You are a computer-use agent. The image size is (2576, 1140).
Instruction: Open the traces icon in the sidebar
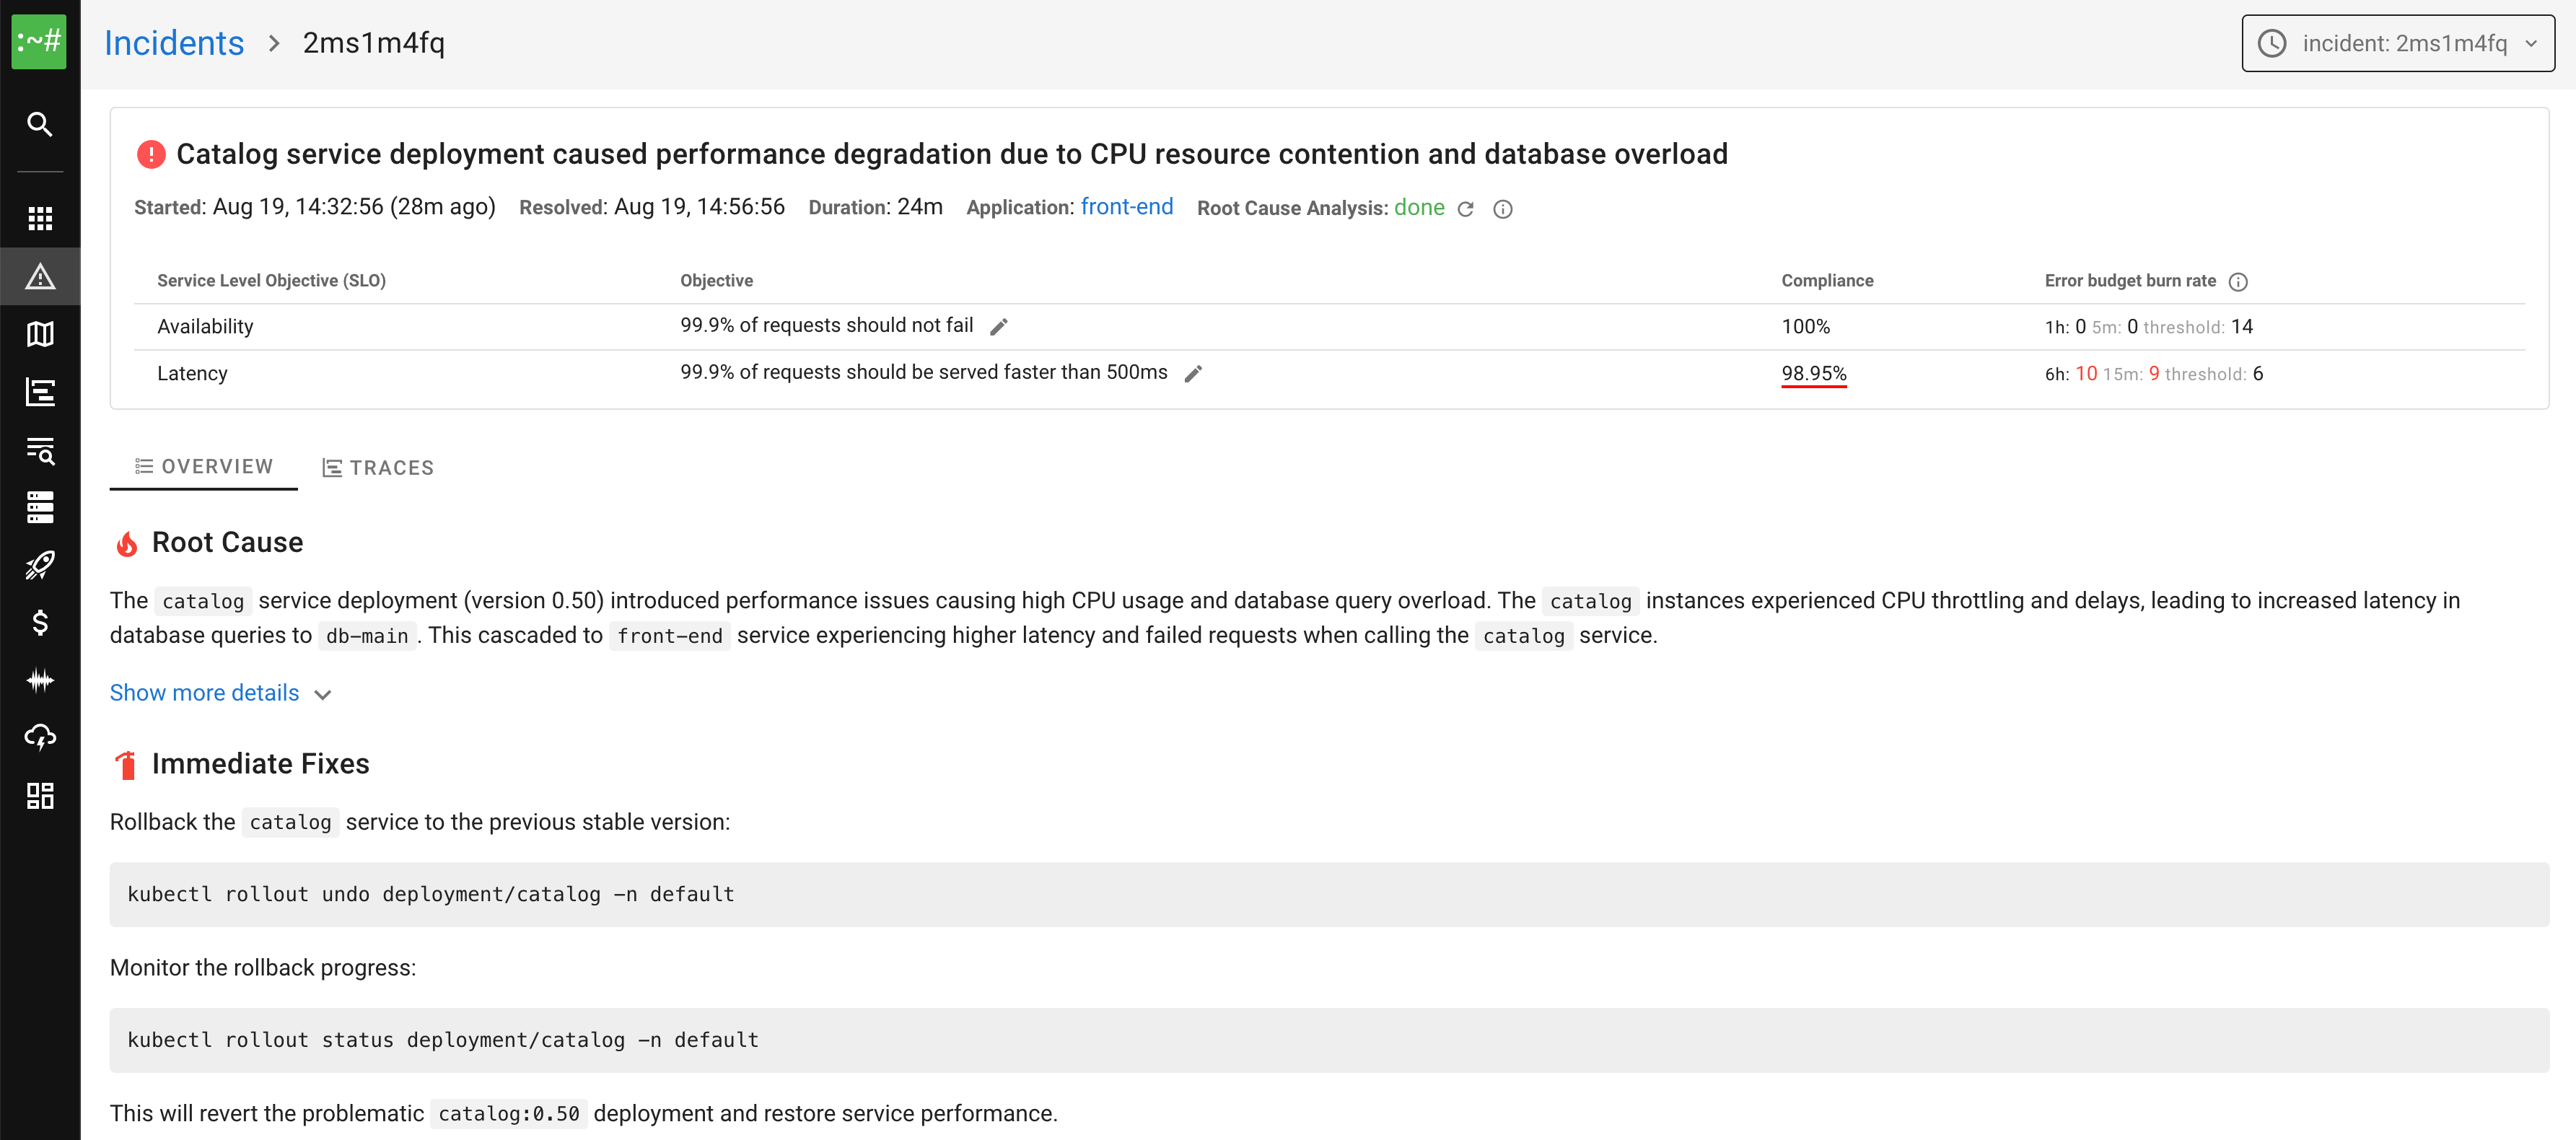click(x=40, y=392)
